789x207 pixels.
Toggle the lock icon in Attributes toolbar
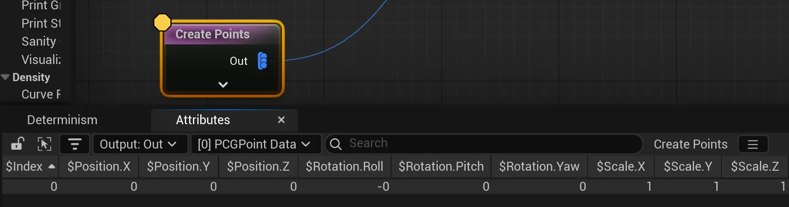coord(17,144)
